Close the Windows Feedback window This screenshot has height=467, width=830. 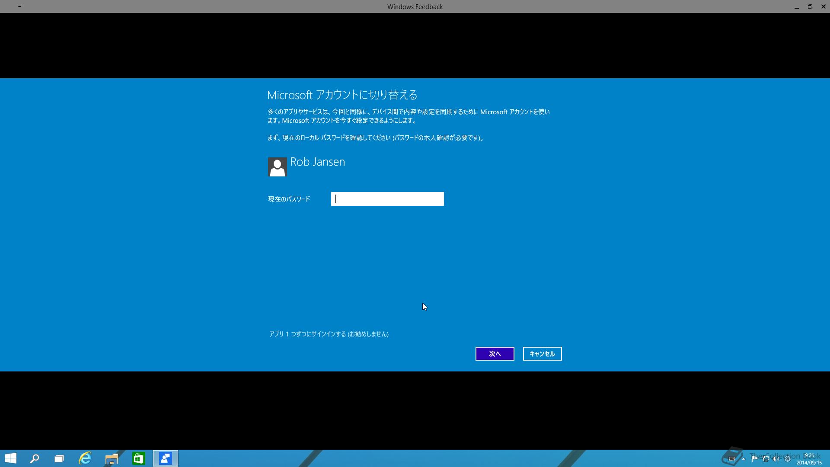(824, 6)
